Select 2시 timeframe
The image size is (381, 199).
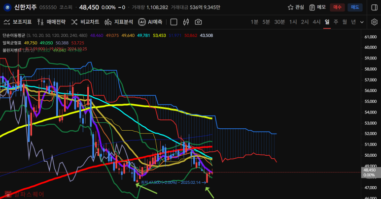[x=305, y=22]
